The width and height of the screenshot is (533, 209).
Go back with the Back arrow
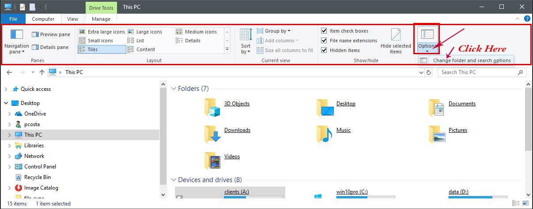[x=9, y=72]
